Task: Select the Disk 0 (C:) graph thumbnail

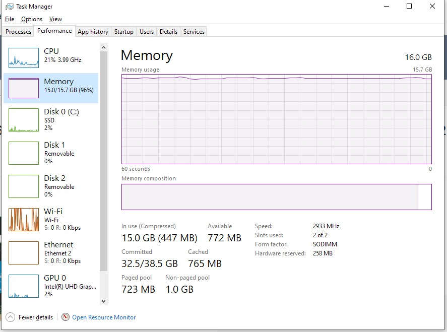Action: (24, 120)
